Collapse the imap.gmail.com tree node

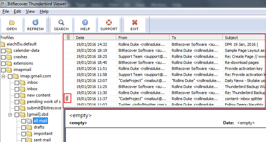(4, 76)
